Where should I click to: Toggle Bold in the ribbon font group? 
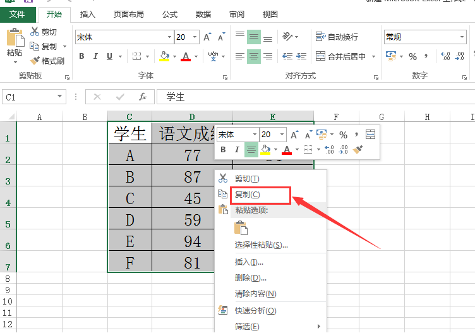(81, 56)
